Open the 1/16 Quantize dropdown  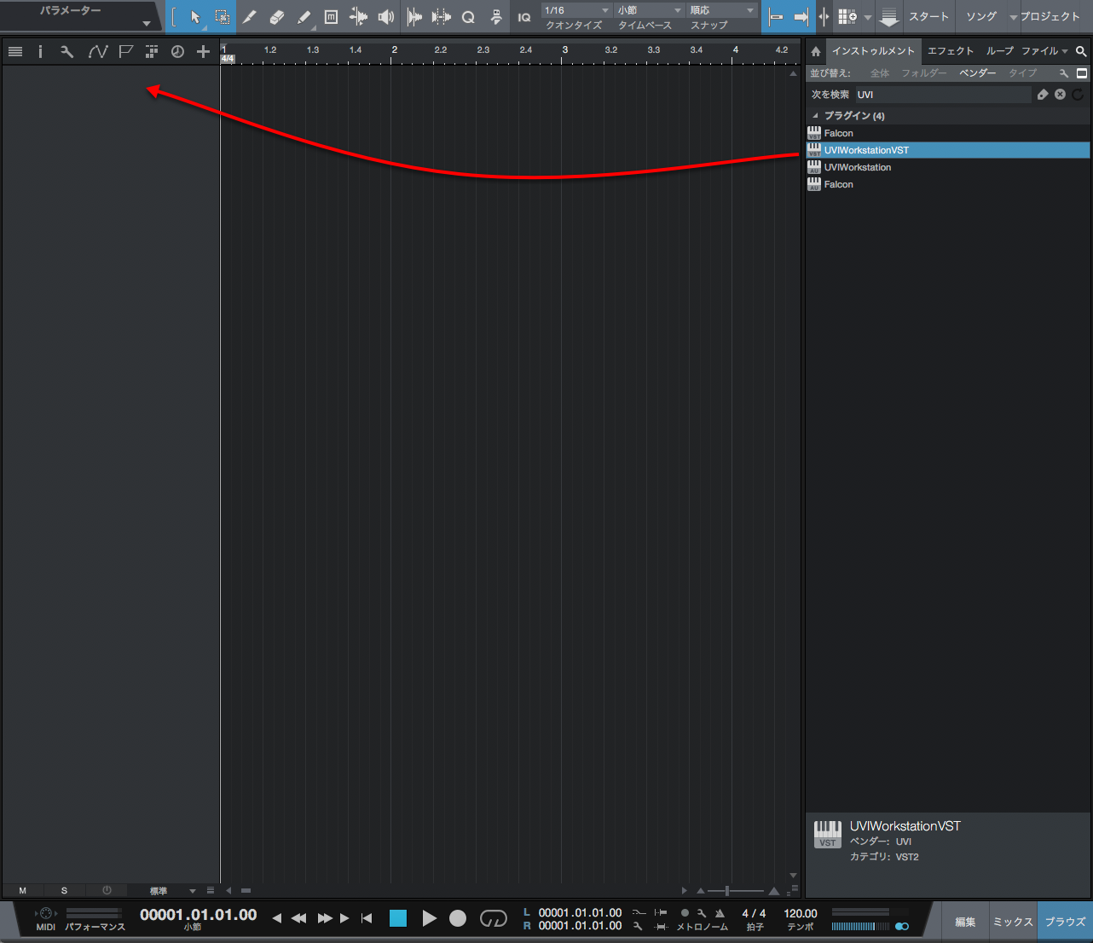577,10
